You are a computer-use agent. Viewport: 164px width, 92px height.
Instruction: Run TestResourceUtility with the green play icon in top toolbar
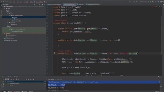click(x=148, y=2)
